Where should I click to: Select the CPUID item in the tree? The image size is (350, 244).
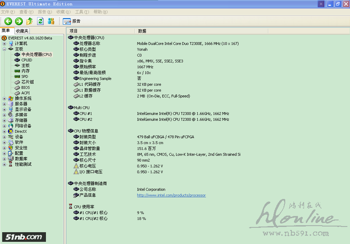pyautogui.click(x=26, y=60)
